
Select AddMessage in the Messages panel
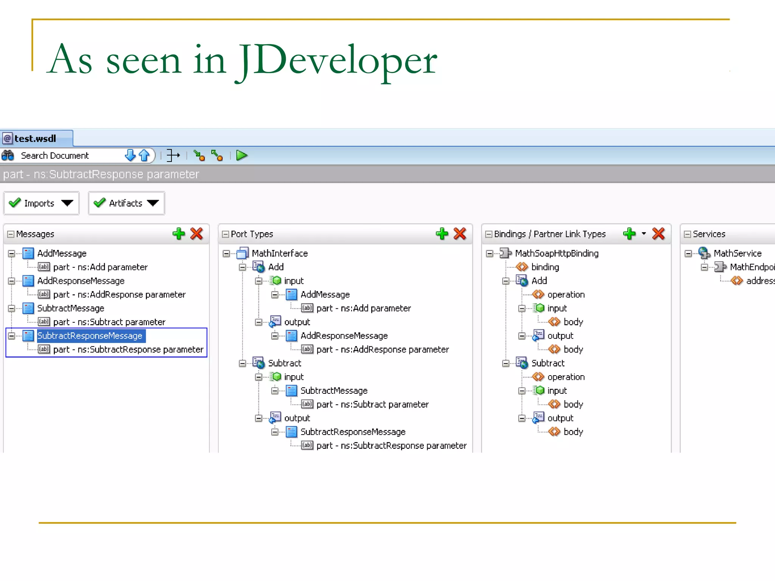pyautogui.click(x=62, y=253)
